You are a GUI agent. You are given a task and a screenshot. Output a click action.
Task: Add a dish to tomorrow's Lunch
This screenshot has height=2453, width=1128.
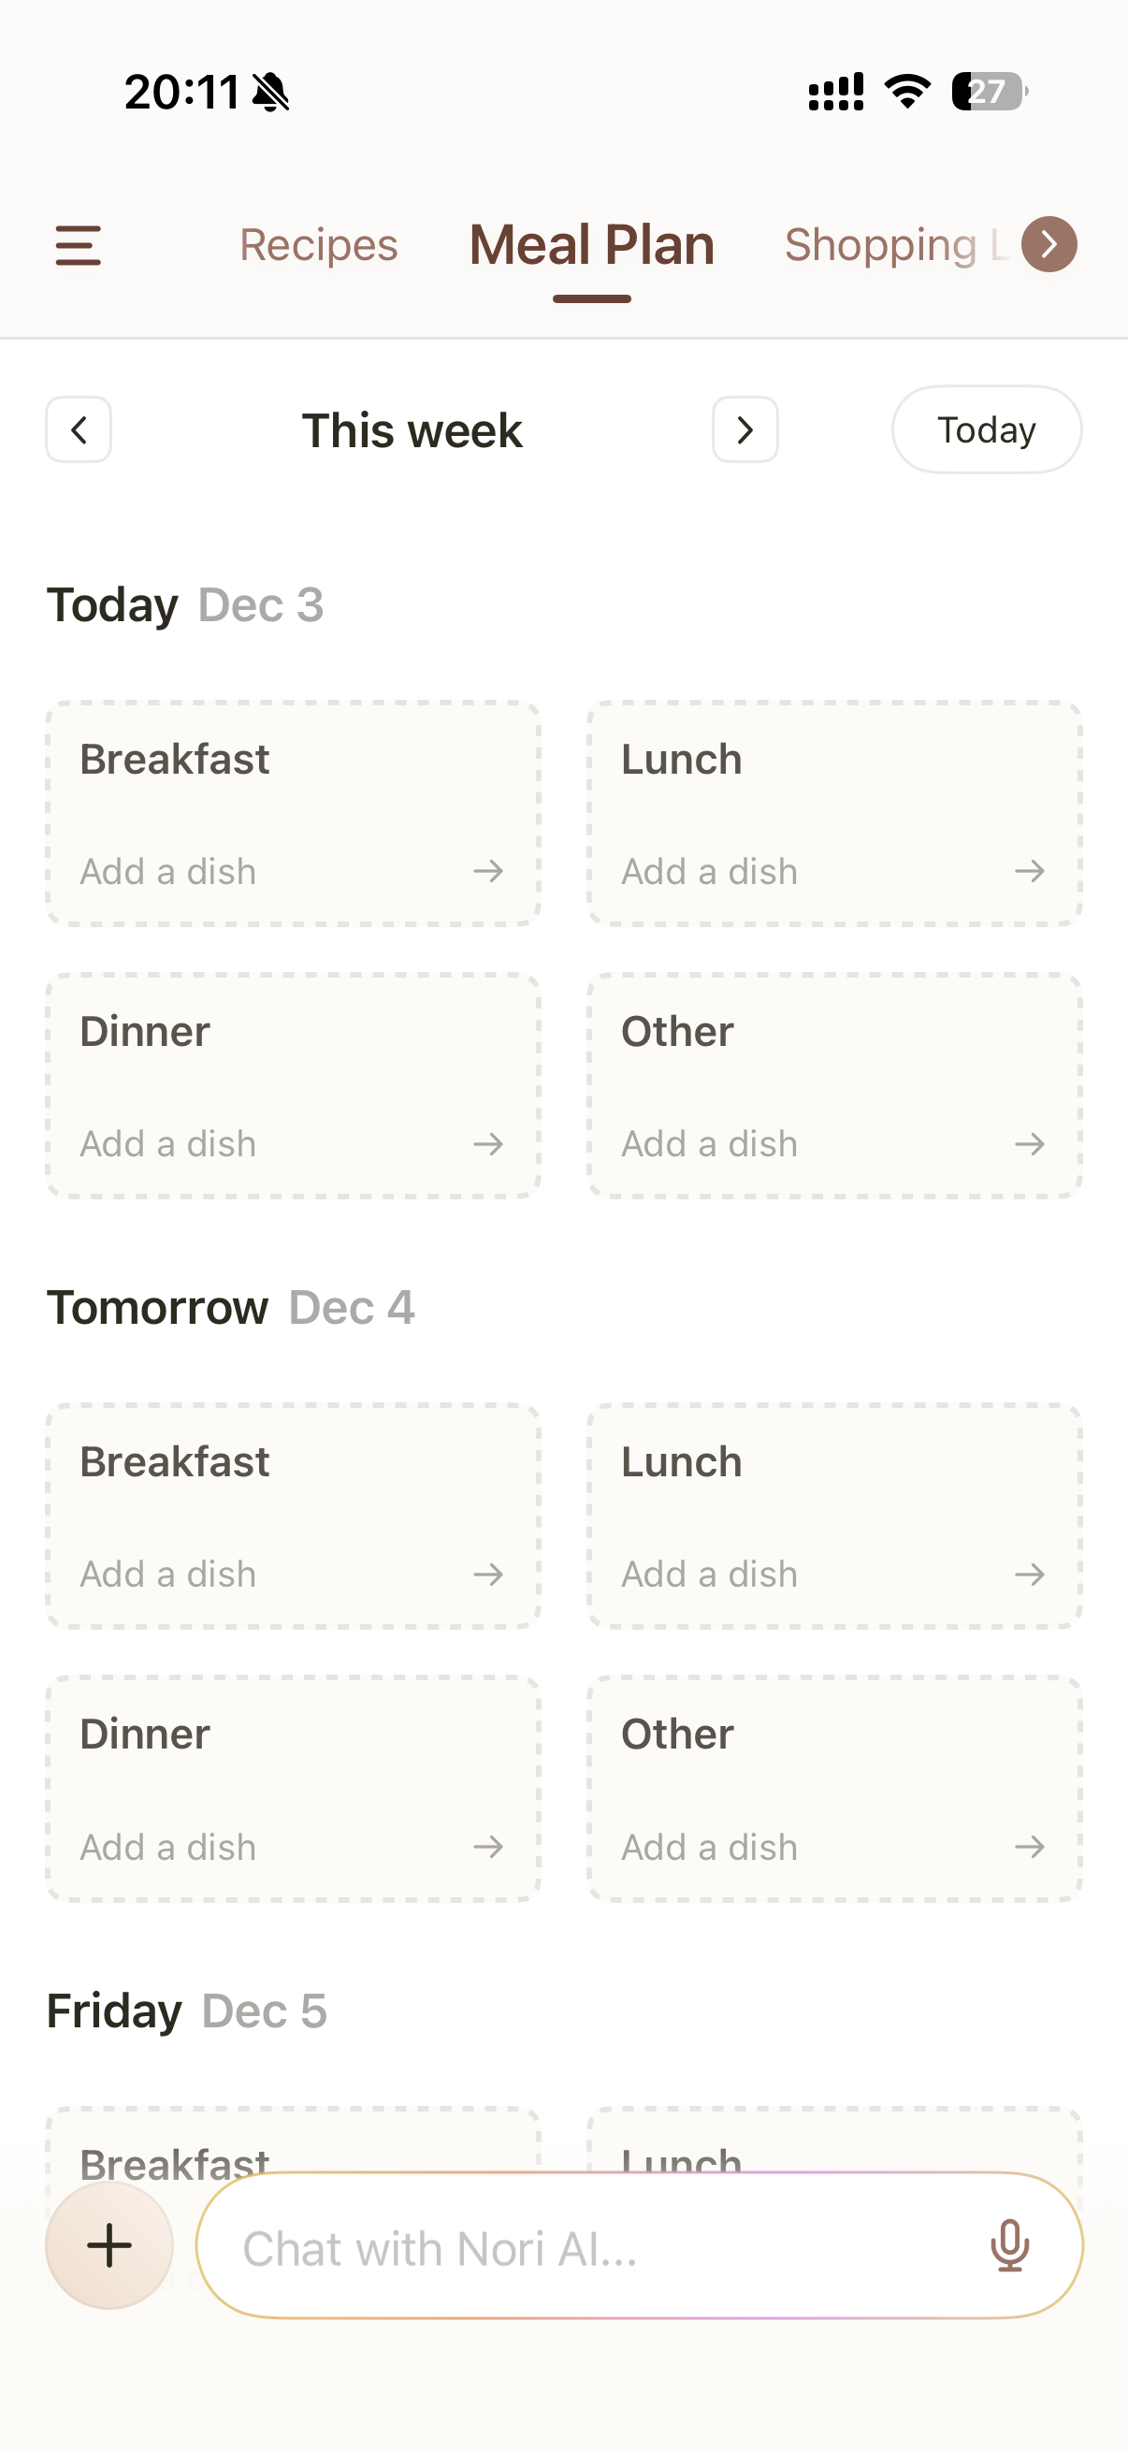[x=834, y=1575]
